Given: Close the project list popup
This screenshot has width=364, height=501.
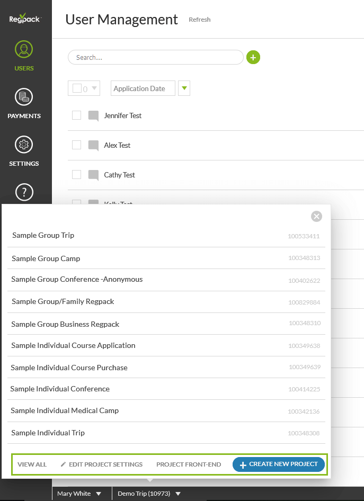Looking at the screenshot, I should pyautogui.click(x=316, y=216).
